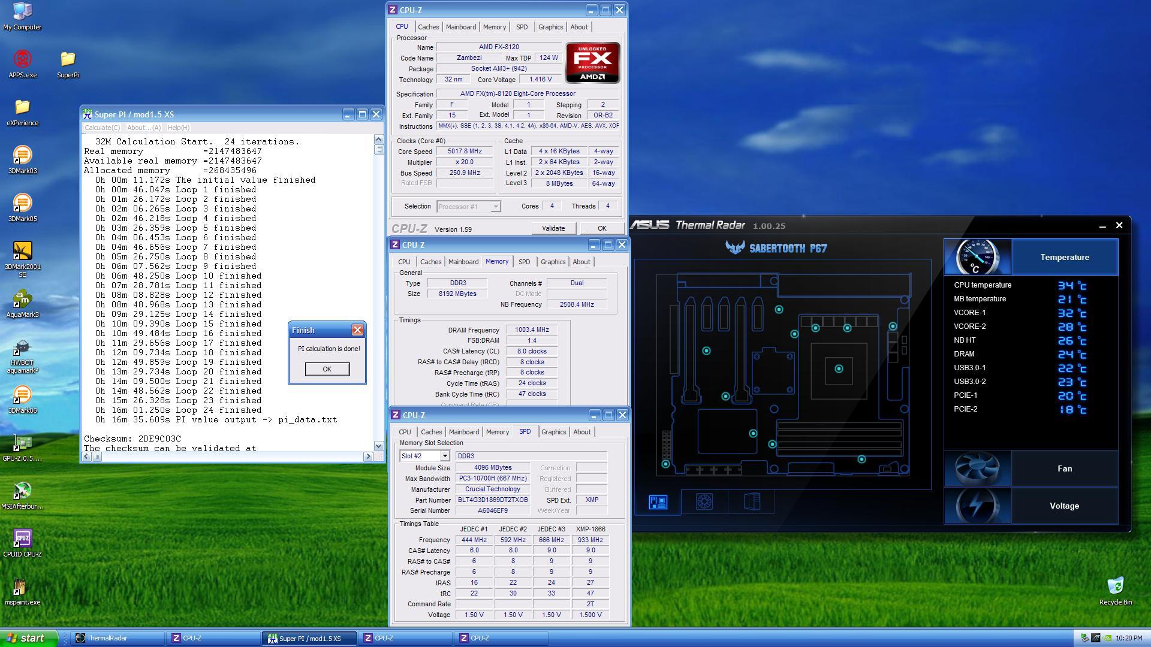Switch to ThermalRadar taskbar button

119,638
